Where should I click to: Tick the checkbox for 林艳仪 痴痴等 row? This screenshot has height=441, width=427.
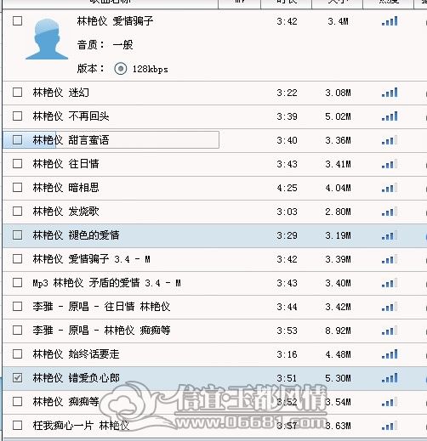pyautogui.click(x=18, y=401)
